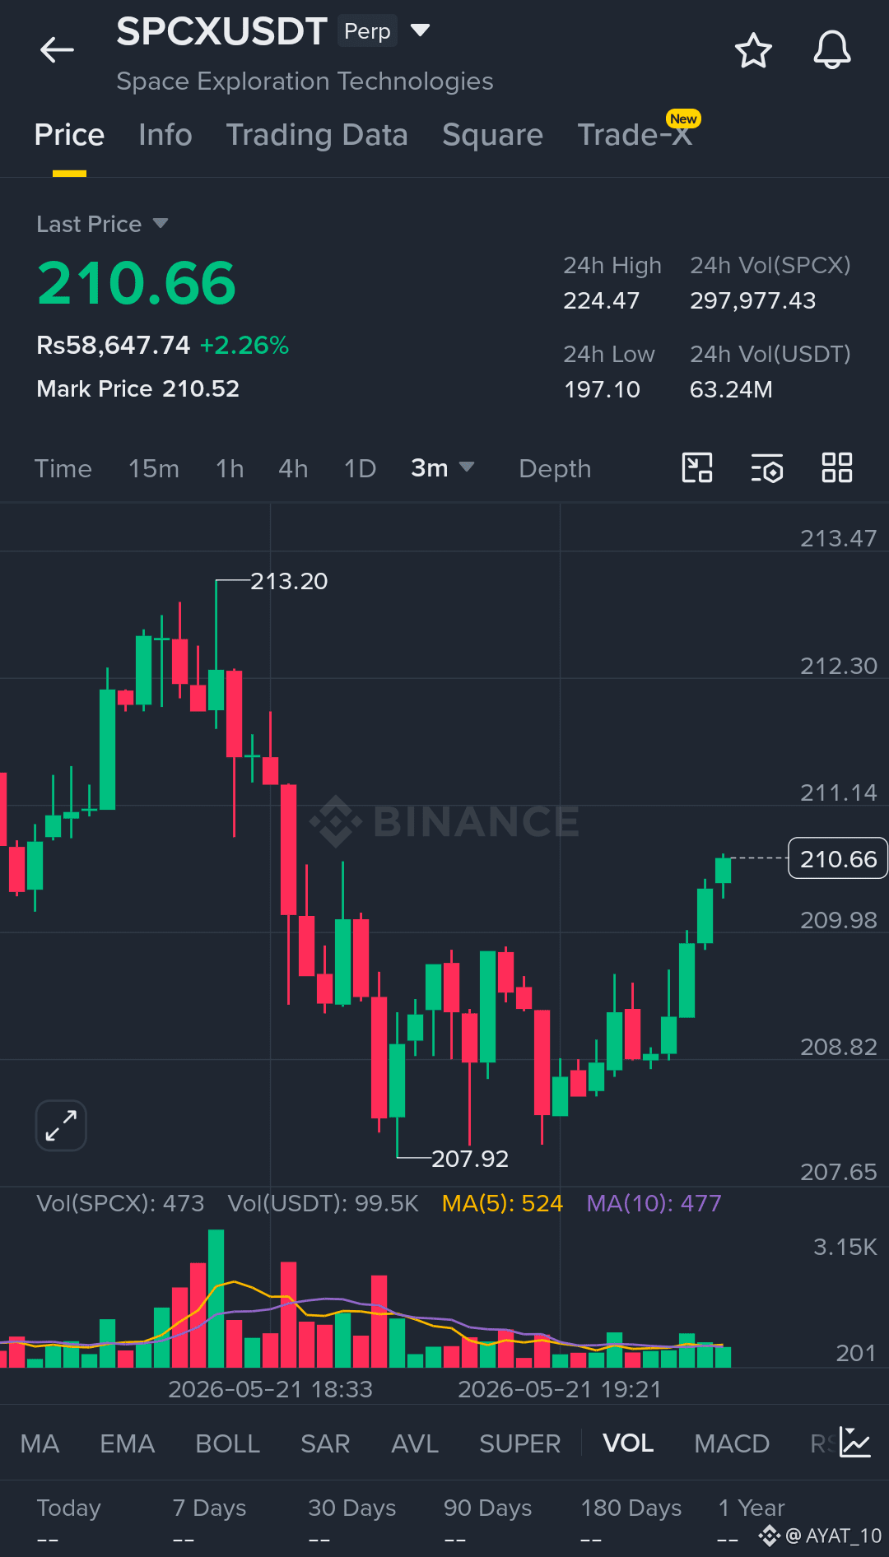
Task: Tap 24h Vol(USDT) value 63.24M
Action: pyautogui.click(x=731, y=389)
